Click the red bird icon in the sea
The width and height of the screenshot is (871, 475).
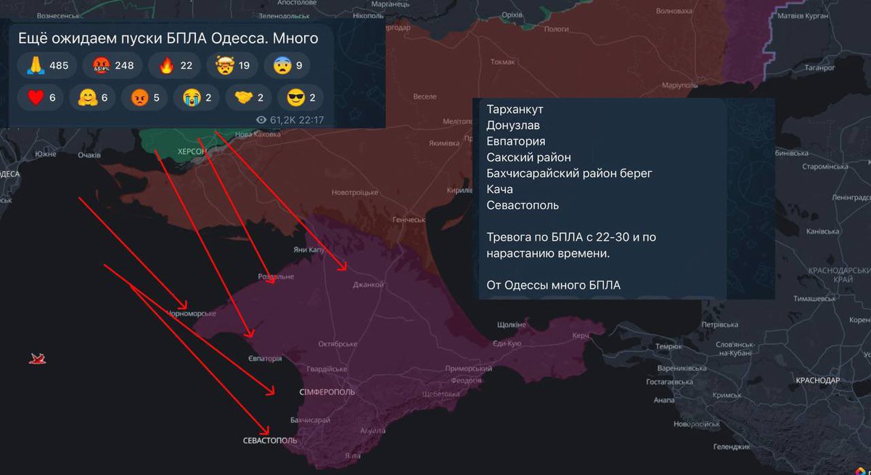point(38,358)
